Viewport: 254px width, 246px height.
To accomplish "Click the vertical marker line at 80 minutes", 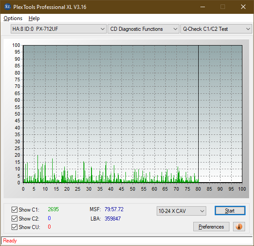I will click(x=199, y=114).
